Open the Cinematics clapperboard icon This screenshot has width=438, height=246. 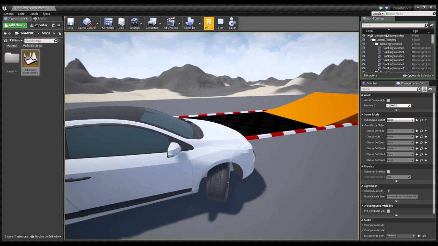click(x=171, y=23)
